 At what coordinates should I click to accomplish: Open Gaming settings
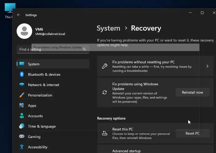click(x=53, y=137)
